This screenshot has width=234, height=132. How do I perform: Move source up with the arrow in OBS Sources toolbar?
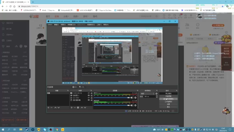click(82, 108)
